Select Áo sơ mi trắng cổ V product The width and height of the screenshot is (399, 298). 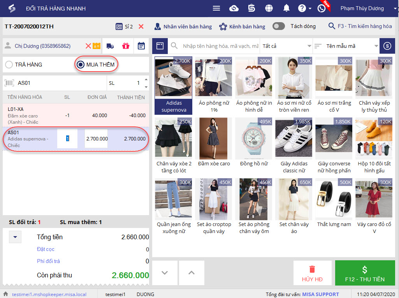[x=334, y=86]
